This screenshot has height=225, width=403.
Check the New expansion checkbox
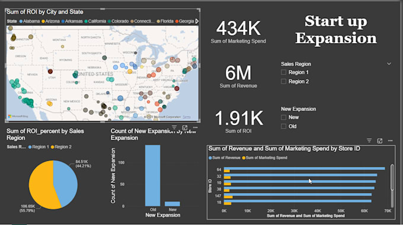point(283,118)
